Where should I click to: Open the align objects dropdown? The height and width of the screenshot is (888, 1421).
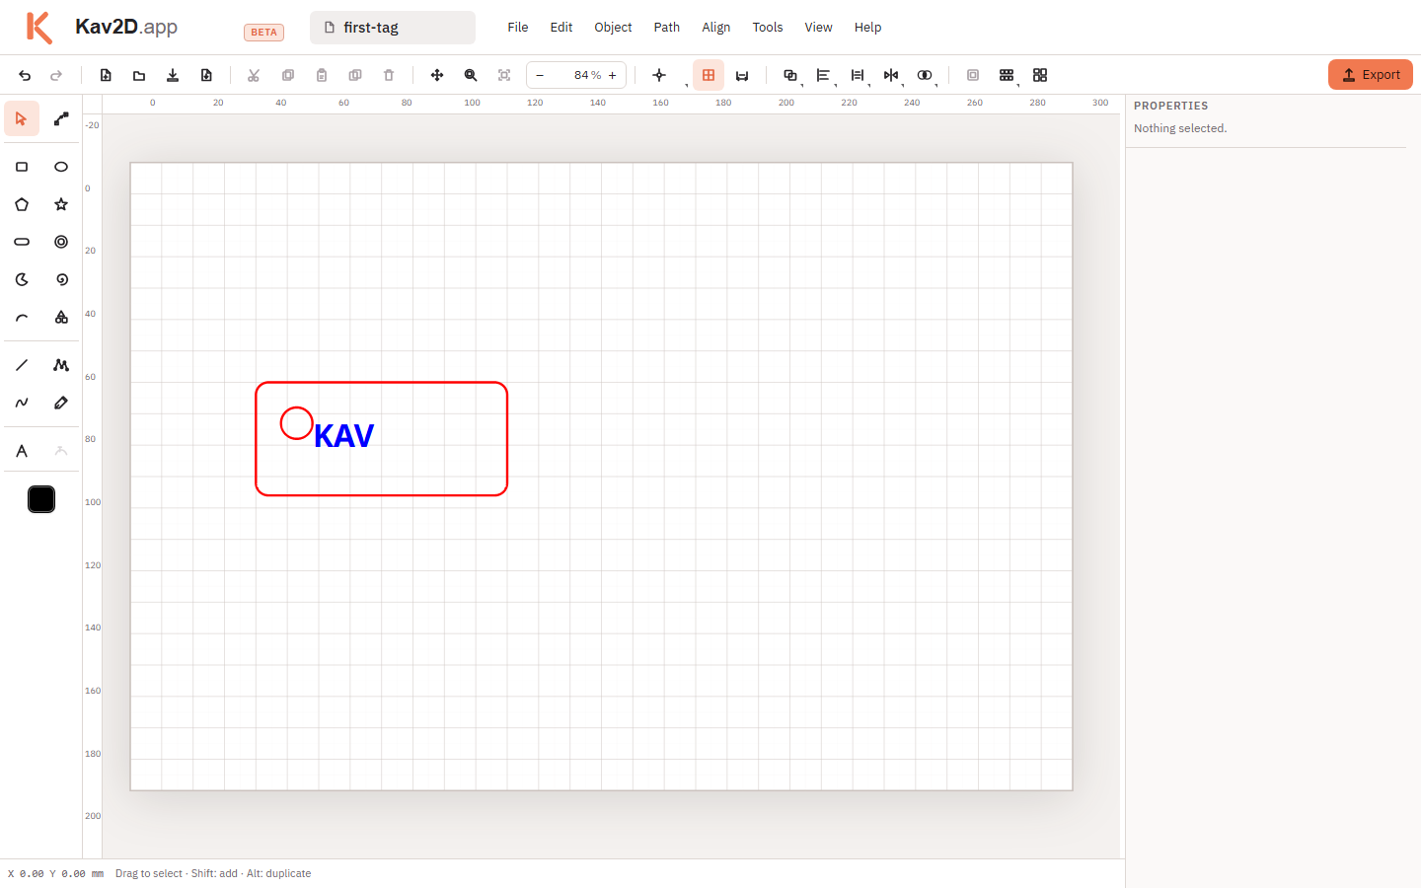tap(824, 75)
